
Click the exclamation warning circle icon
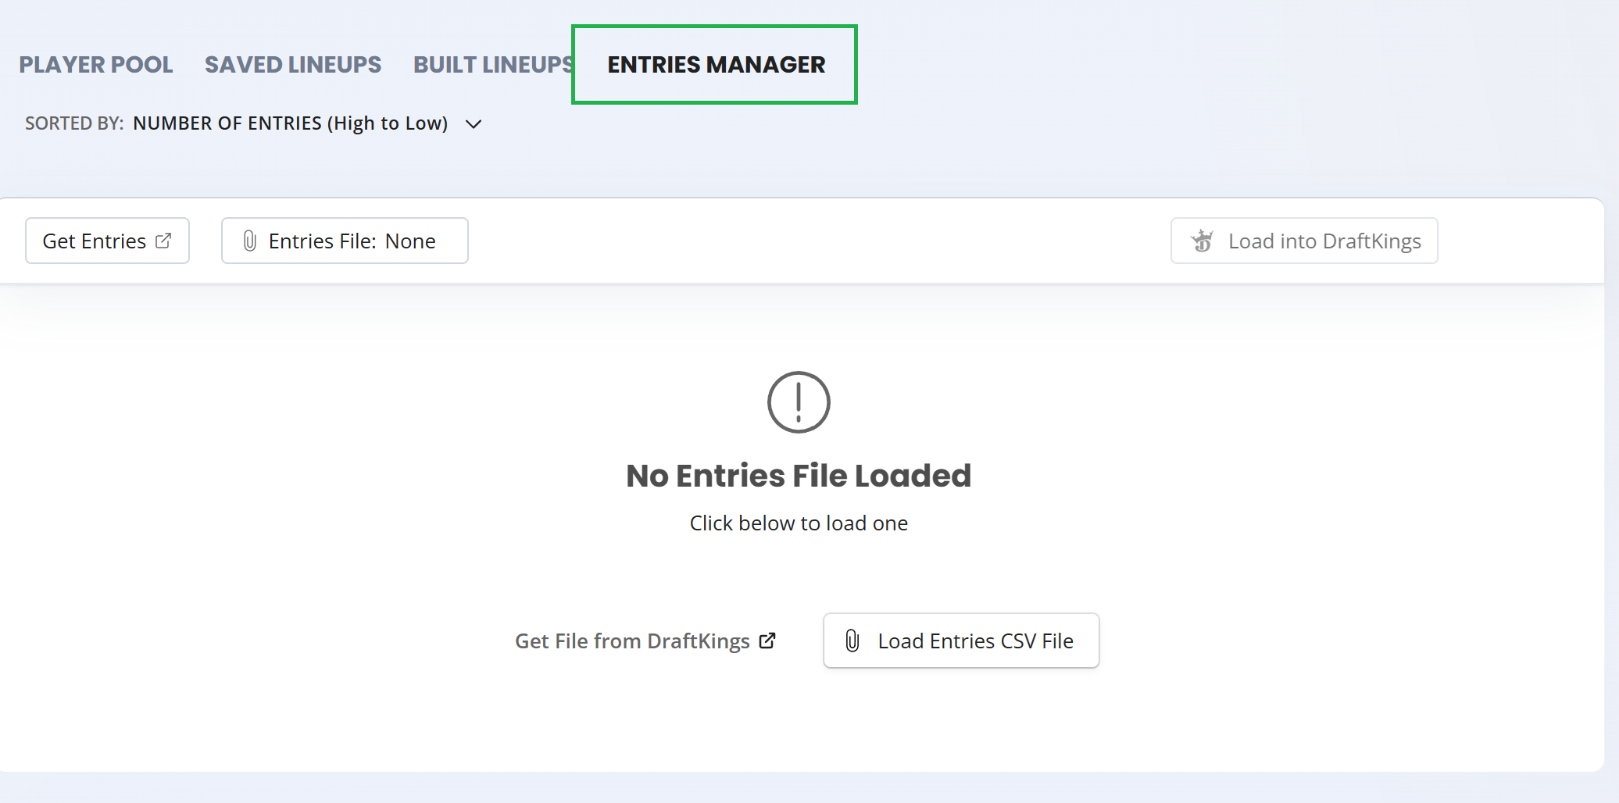pyautogui.click(x=799, y=402)
